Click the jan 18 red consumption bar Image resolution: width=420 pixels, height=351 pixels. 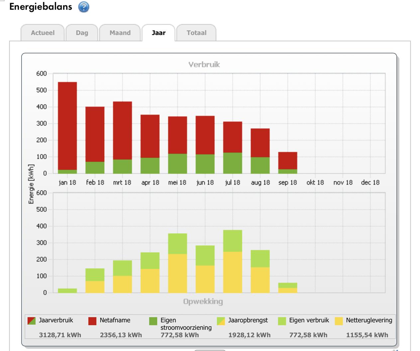67,126
